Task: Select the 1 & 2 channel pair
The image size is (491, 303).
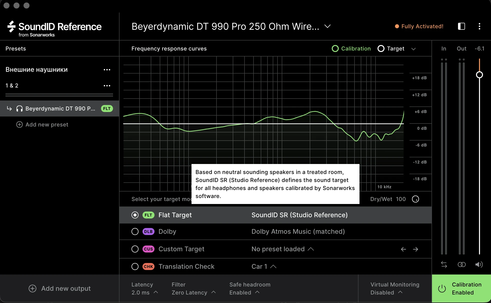Action: (12, 85)
